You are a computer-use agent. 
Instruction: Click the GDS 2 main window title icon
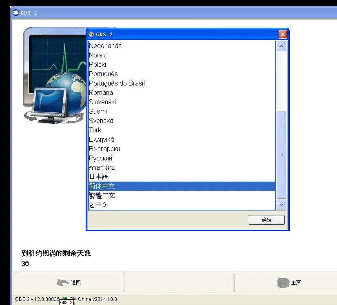pos(16,12)
